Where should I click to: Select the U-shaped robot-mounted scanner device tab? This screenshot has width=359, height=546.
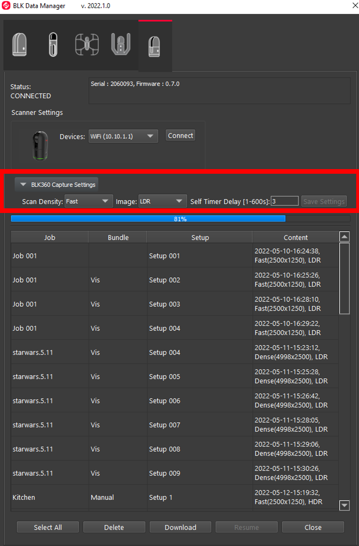pos(120,45)
